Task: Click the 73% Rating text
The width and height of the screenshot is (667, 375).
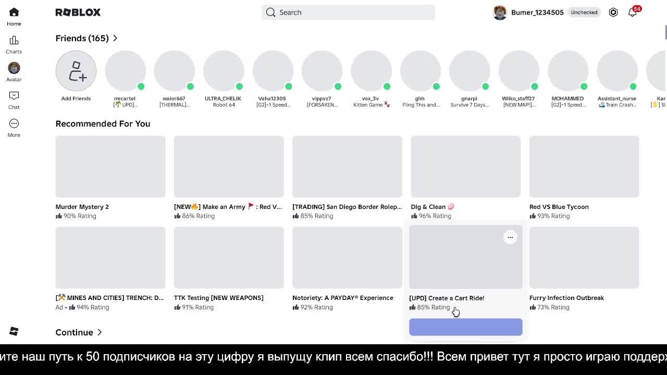Action: click(553, 307)
